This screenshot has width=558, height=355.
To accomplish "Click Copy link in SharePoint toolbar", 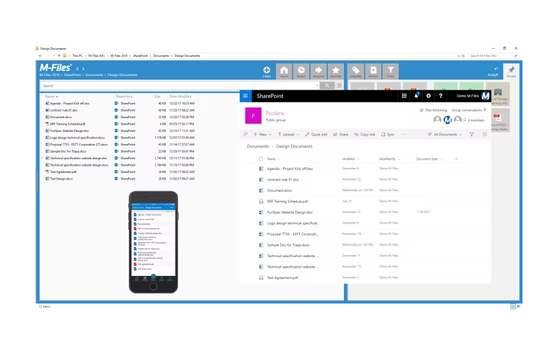I will click(365, 134).
